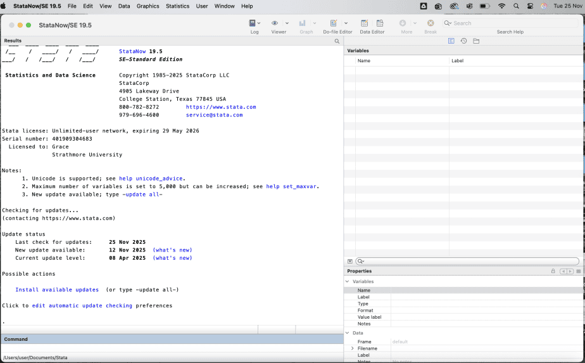Open the Graph dropdown arrow
Viewport: 585px width, 363px height.
tap(315, 23)
